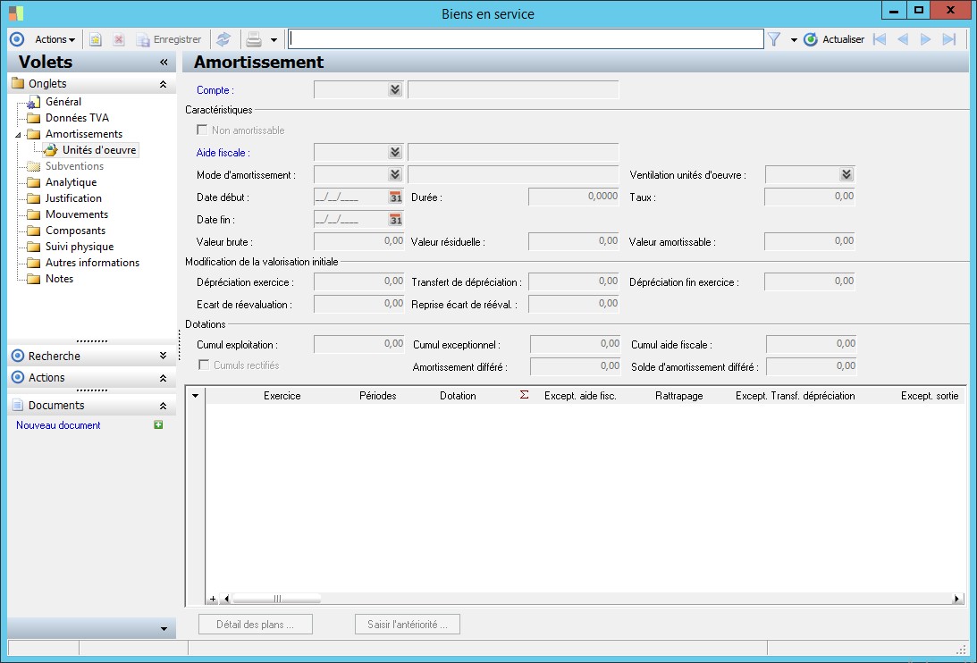Open the Général tab
The width and height of the screenshot is (977, 663).
tap(63, 102)
